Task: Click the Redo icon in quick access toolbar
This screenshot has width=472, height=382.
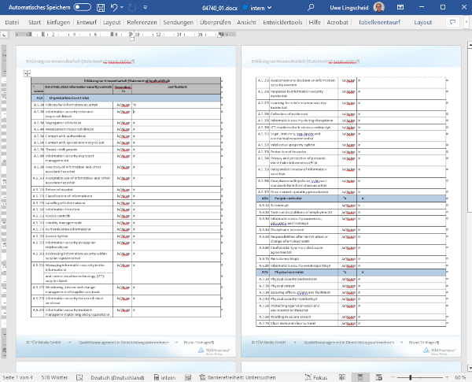Action: (x=134, y=7)
